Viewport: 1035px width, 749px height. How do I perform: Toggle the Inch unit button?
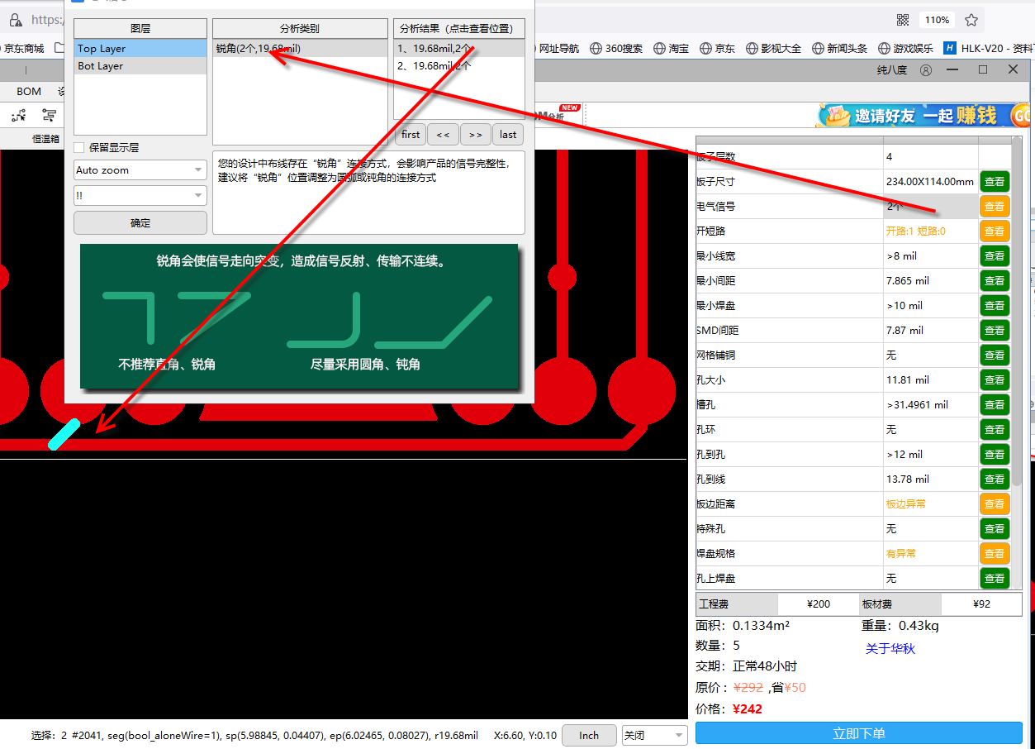pos(589,735)
